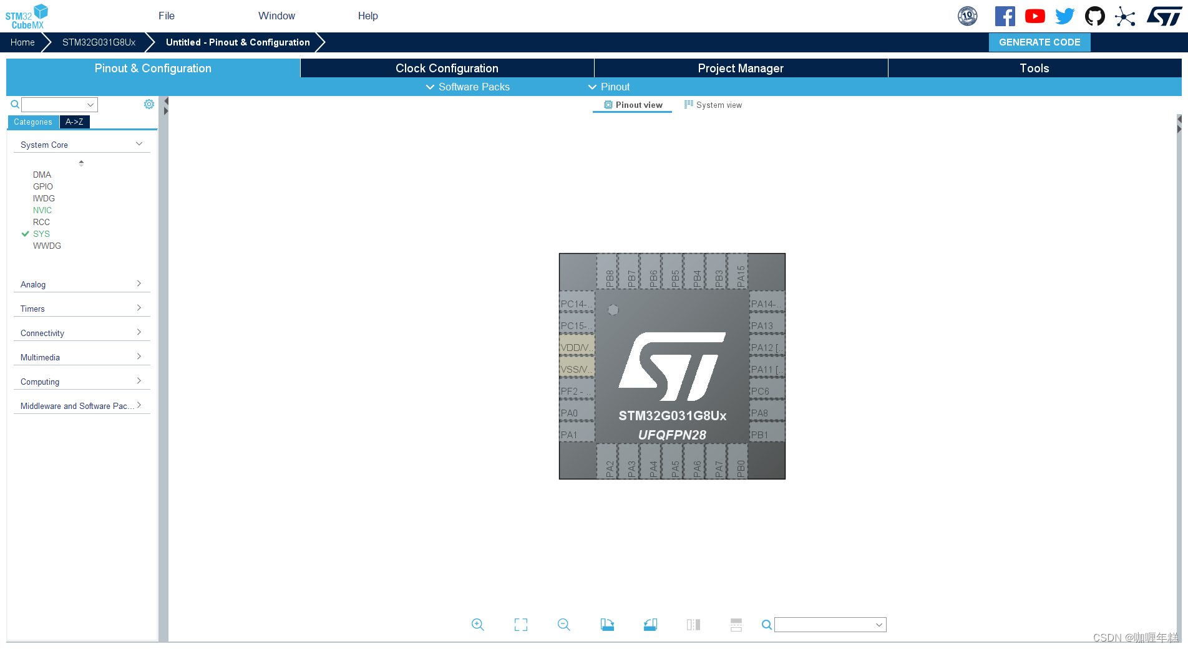Image resolution: width=1188 pixels, height=649 pixels.
Task: Select SYS in System Core
Action: pos(41,234)
